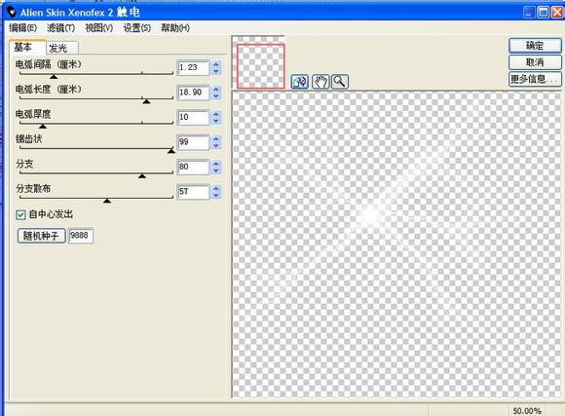This screenshot has height=416, width=565.
Task: Click the 随机种子 button
Action: click(x=41, y=236)
